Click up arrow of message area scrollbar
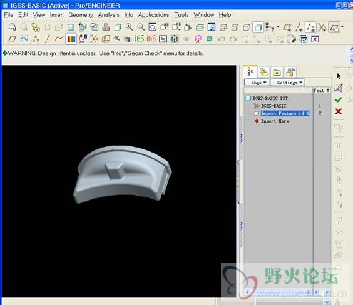The height and width of the screenshot is (305, 353). pos(351,49)
